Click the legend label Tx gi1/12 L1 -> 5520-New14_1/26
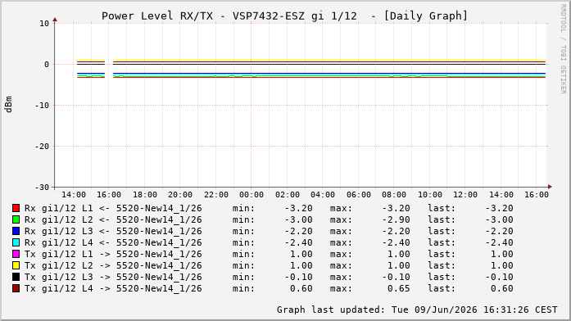This screenshot has height=321, width=571. (113, 254)
